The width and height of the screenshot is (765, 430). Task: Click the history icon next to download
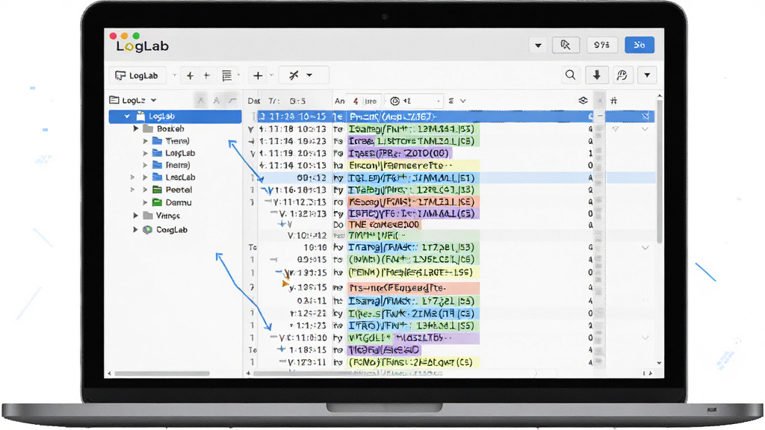pos(622,75)
